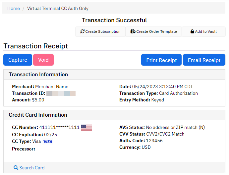
Task: Click the Transaction Information panel header
Action: pos(114,75)
